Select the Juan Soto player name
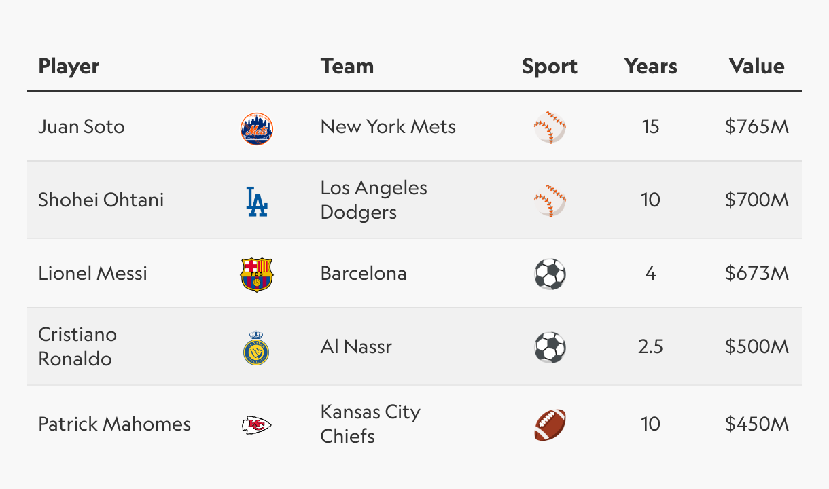829x489 pixels. 82,127
